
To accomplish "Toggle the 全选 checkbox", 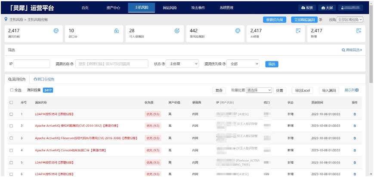I will coord(12,90).
